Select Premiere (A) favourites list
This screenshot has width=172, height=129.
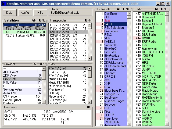click(x=68, y=89)
